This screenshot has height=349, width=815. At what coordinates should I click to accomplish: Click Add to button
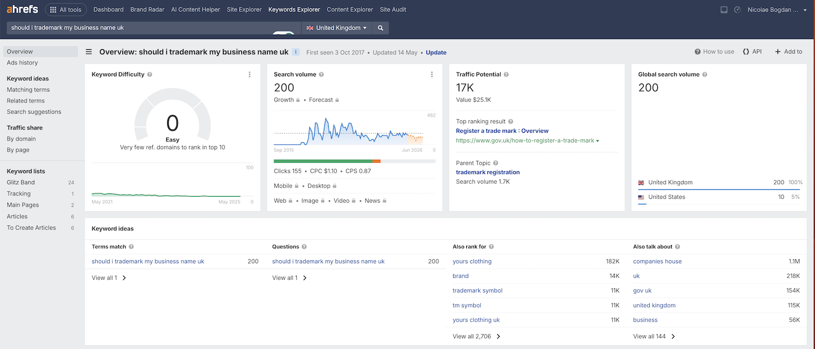click(788, 51)
